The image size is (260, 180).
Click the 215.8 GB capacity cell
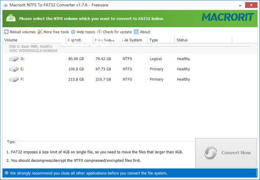tap(76, 79)
